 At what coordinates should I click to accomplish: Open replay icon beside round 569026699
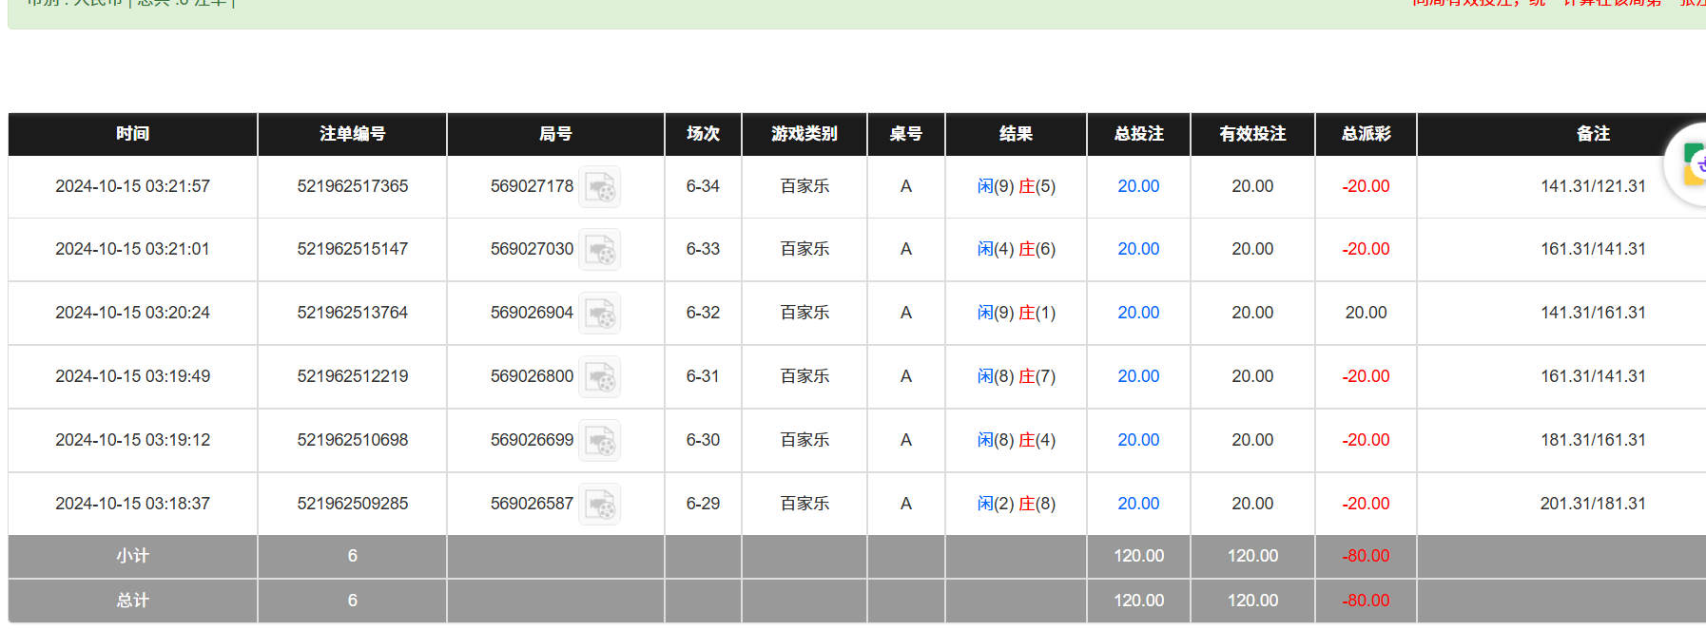pyautogui.click(x=600, y=441)
